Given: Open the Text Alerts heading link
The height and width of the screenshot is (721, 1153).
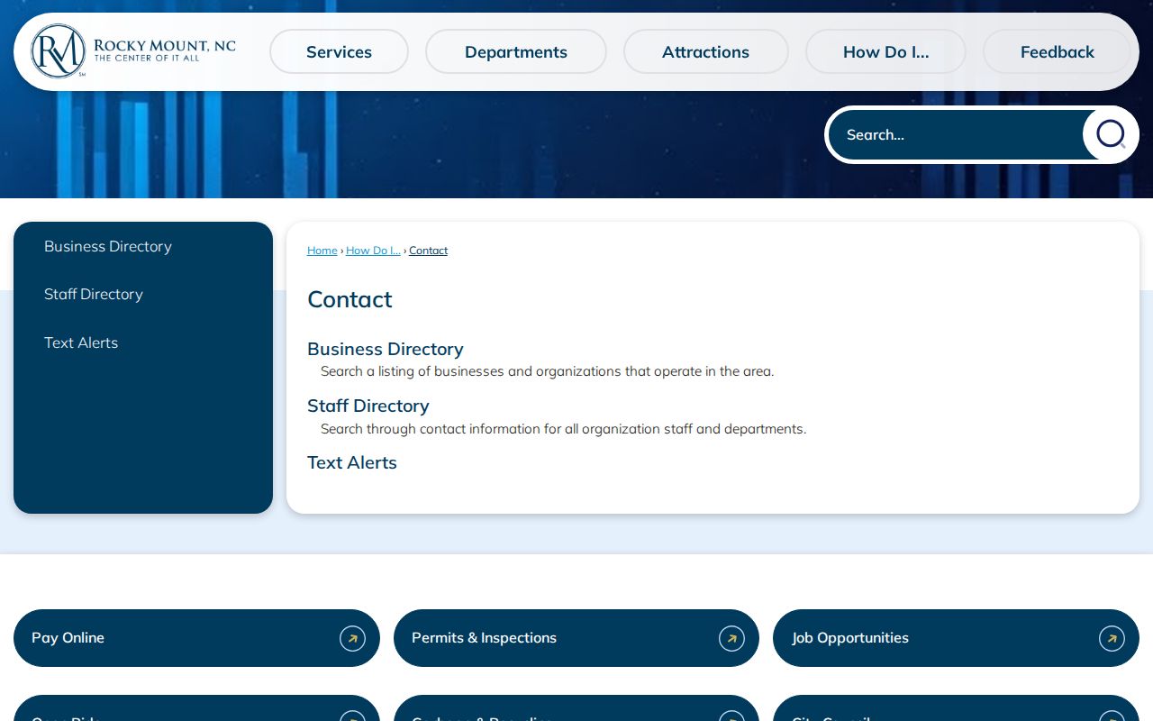Looking at the screenshot, I should coord(352,462).
